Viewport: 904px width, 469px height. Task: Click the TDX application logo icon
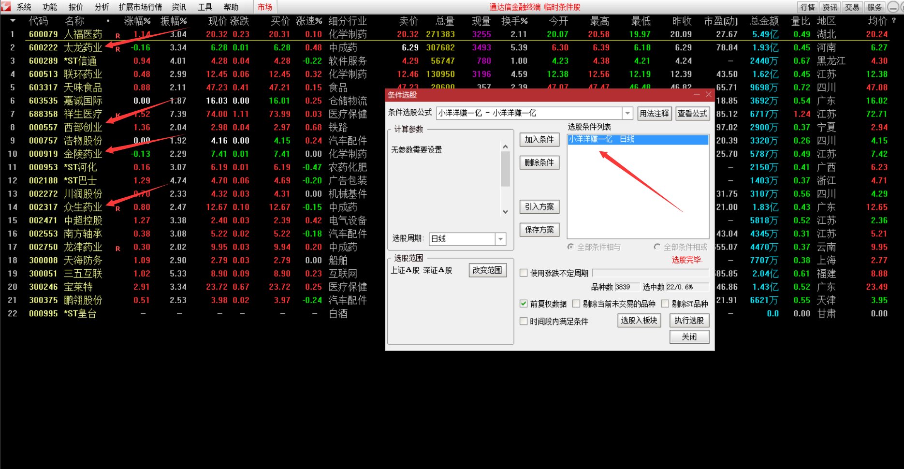[x=6, y=6]
